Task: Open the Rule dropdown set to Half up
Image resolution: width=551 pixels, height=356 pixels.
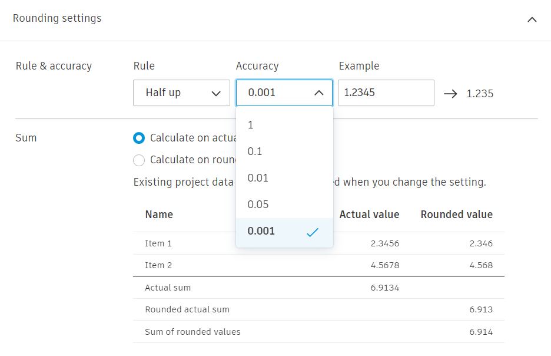Action: [181, 93]
